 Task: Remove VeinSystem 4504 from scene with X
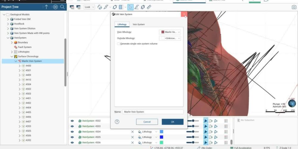point(132,132)
